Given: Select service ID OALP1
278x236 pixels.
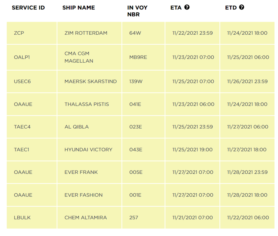Looking at the screenshot, I should click(22, 57).
